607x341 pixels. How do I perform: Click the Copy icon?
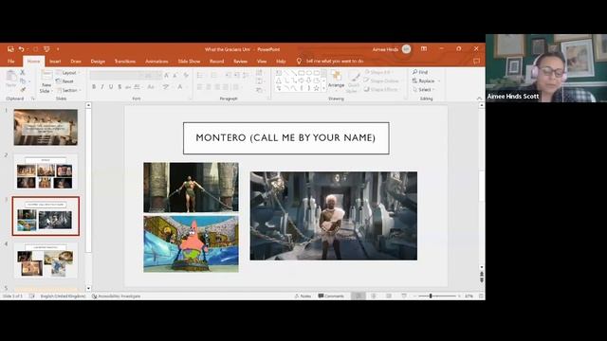pyautogui.click(x=23, y=81)
